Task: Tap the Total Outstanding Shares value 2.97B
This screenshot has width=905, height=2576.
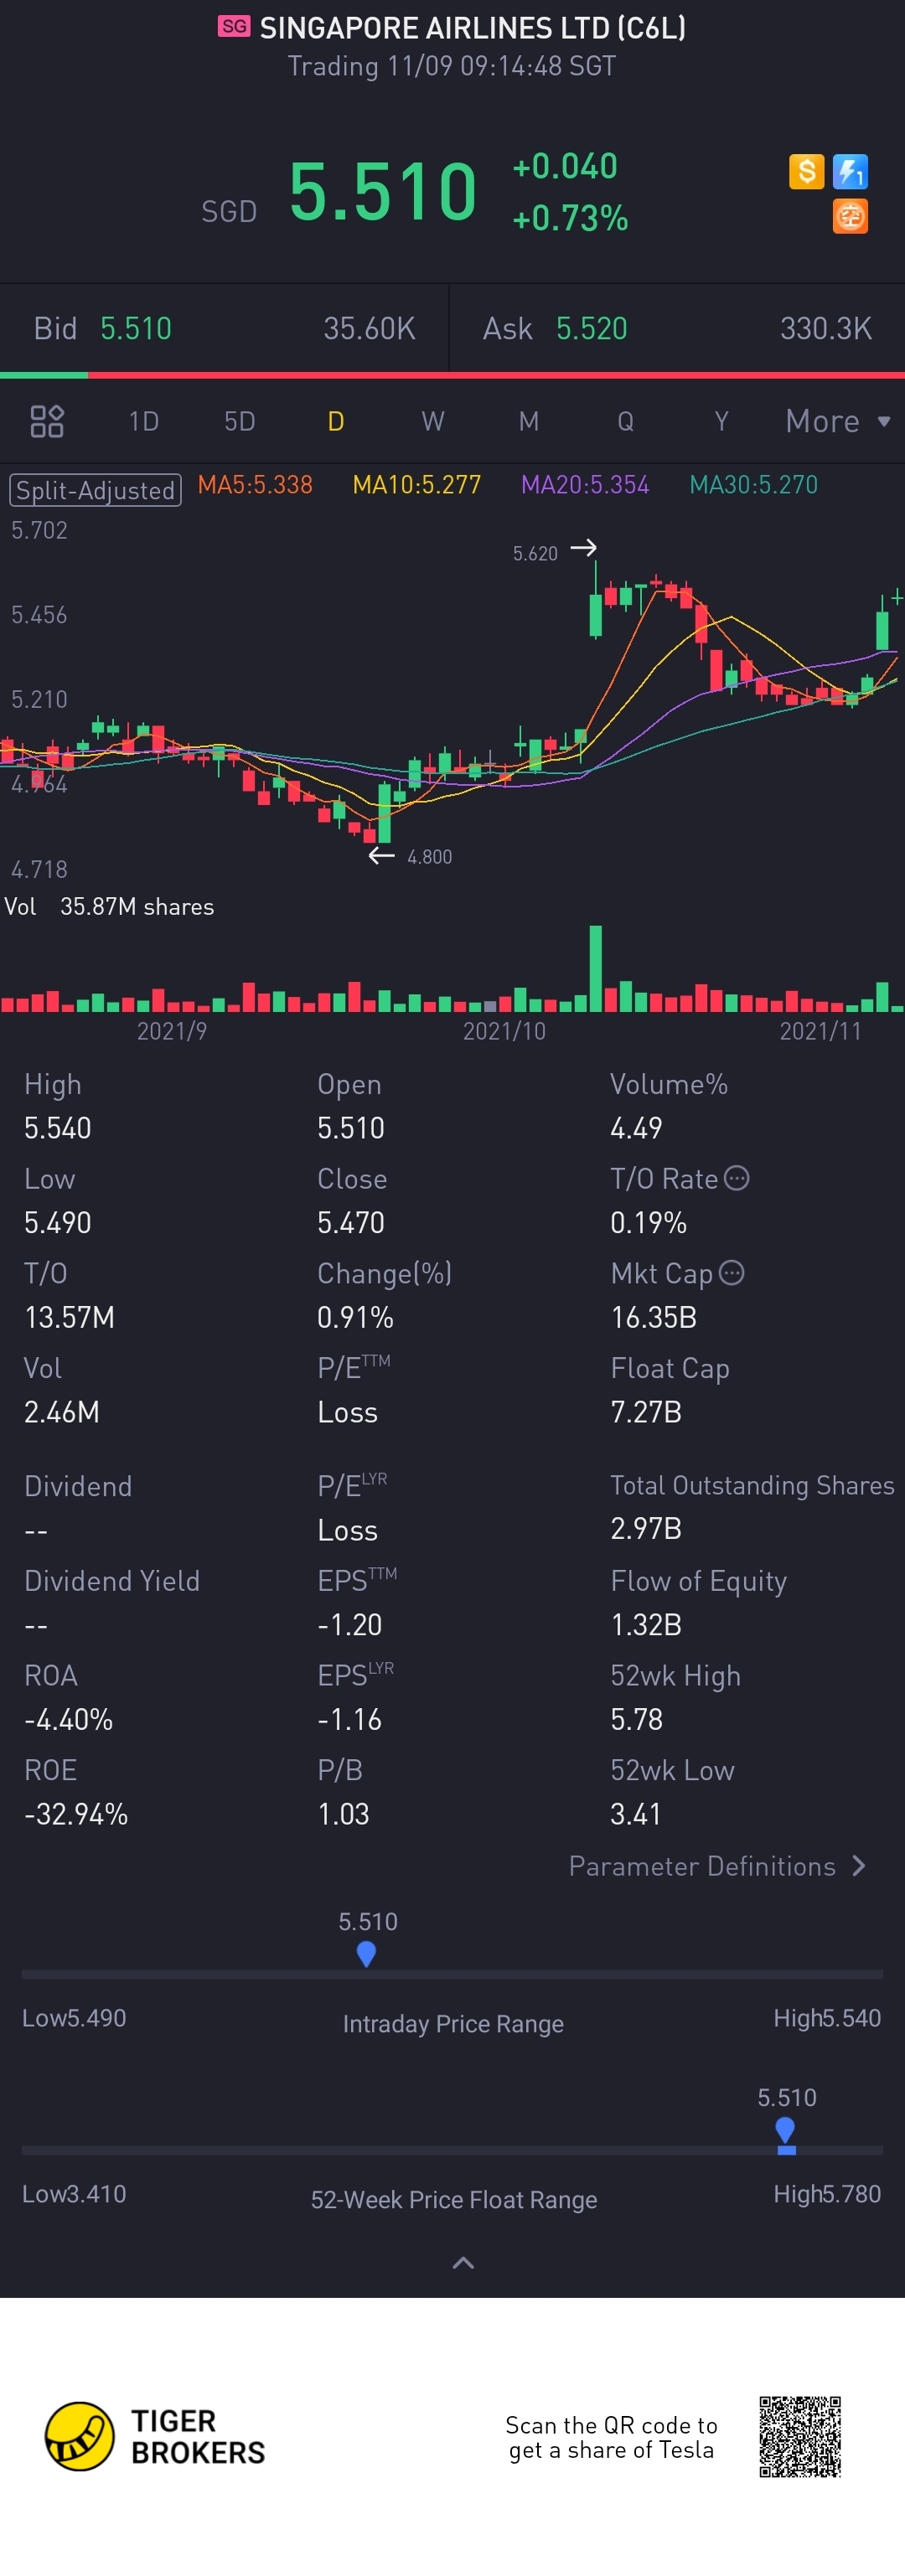Action: pyautogui.click(x=646, y=1528)
